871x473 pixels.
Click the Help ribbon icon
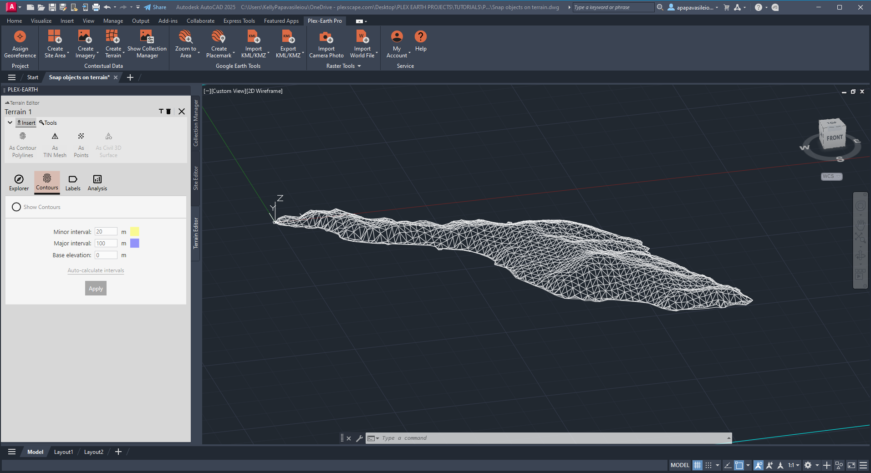421,36
